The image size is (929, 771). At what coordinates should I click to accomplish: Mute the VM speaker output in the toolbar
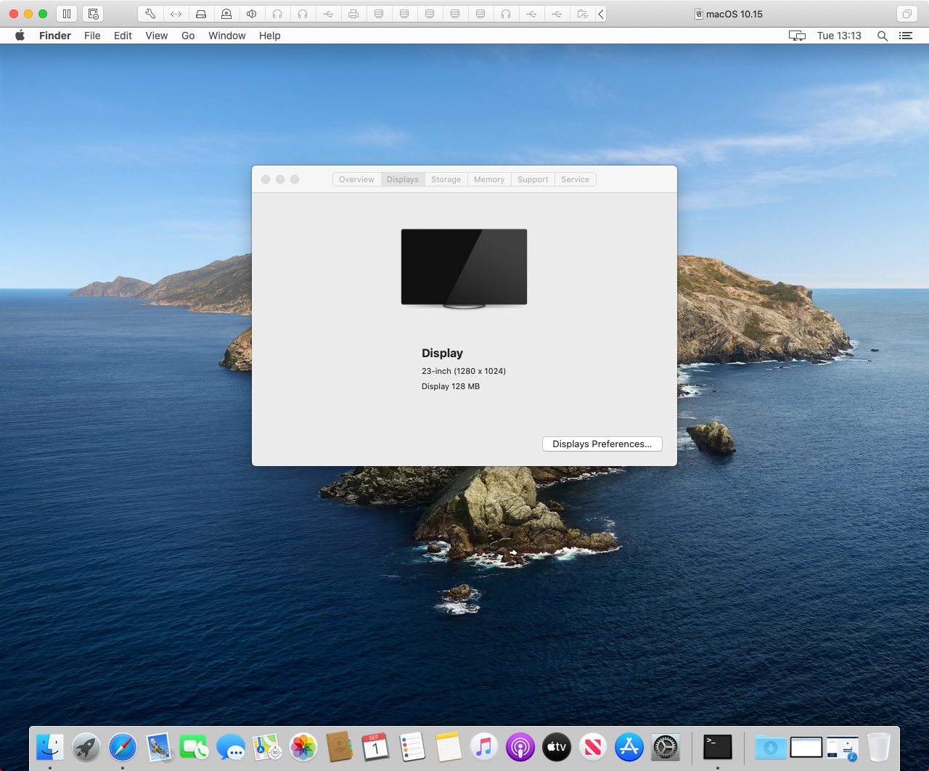(x=251, y=14)
